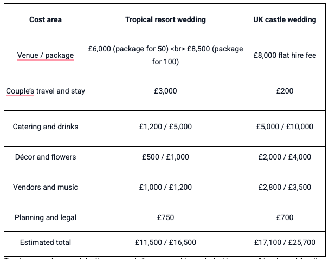Image resolution: width=329 pixels, height=259 pixels.
Task: Click the "Cost area" header cell
Action: (x=46, y=19)
